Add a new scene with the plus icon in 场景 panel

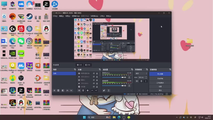[54, 90]
